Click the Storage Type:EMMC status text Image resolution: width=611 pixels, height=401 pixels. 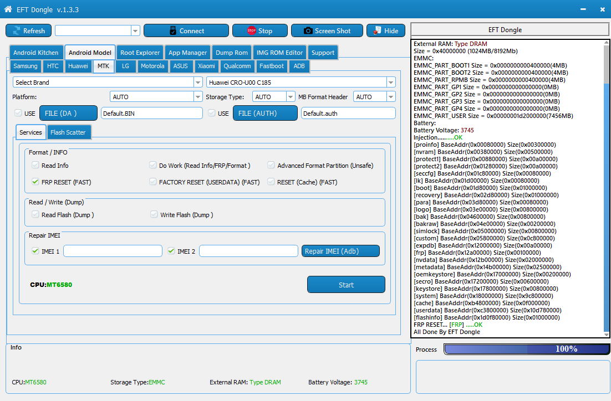(138, 382)
